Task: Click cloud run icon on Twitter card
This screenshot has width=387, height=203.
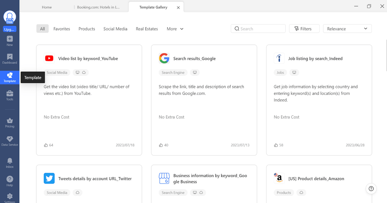Action: (77, 193)
